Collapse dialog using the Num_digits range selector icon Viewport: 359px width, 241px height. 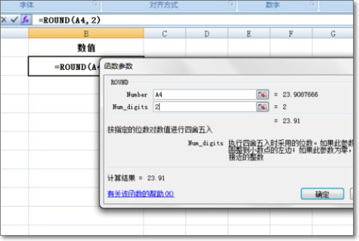point(263,107)
